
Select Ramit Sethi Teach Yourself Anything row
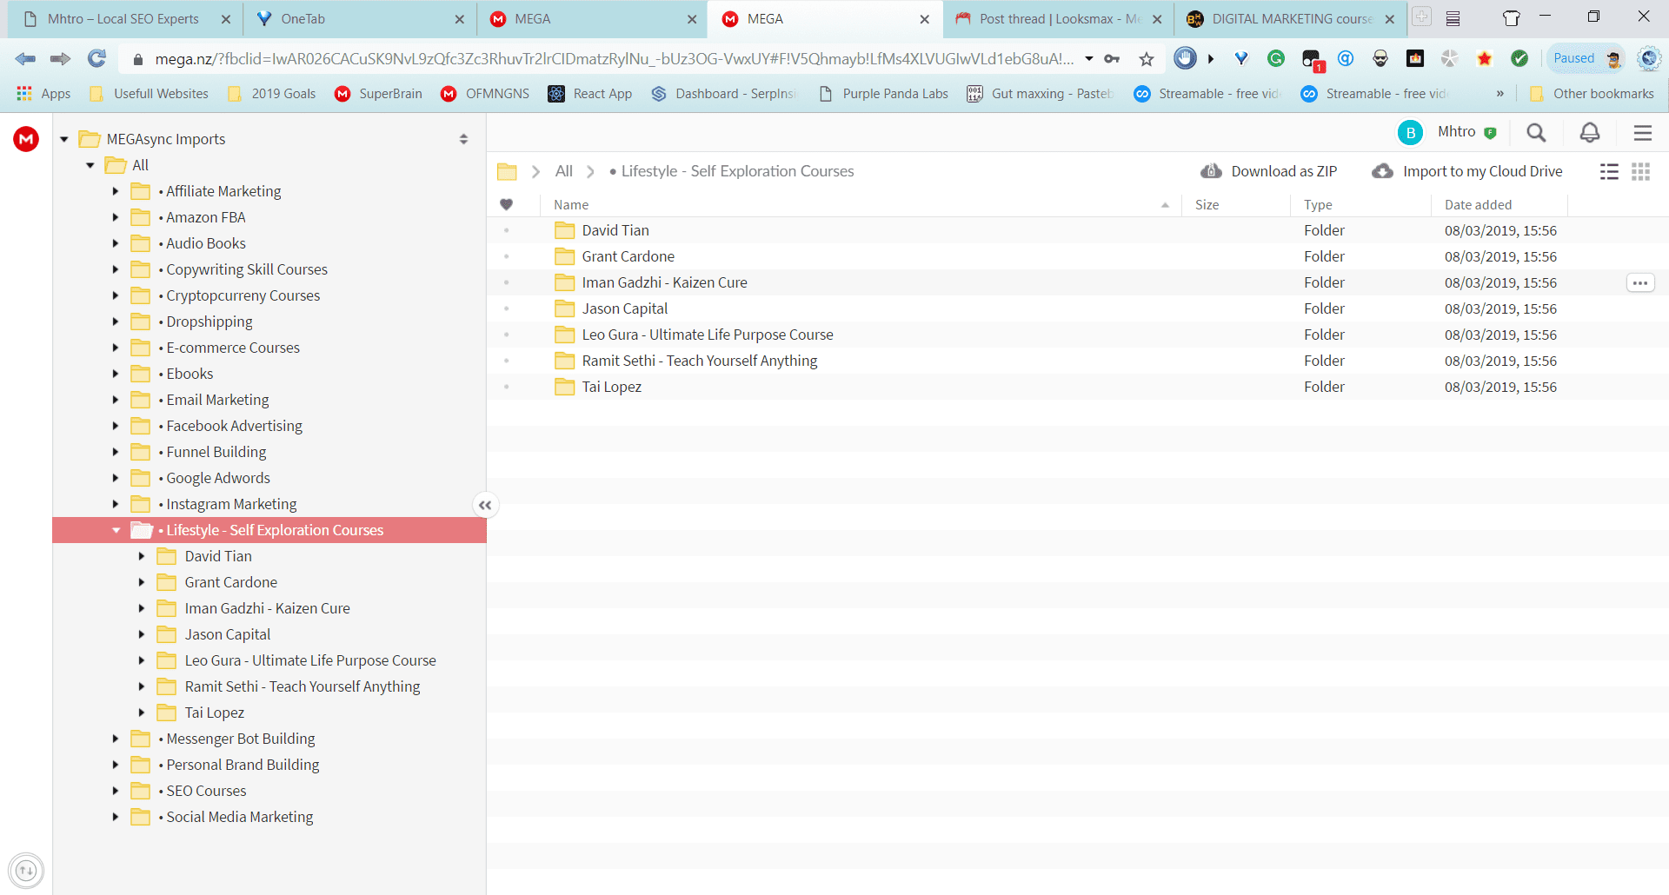point(1078,361)
